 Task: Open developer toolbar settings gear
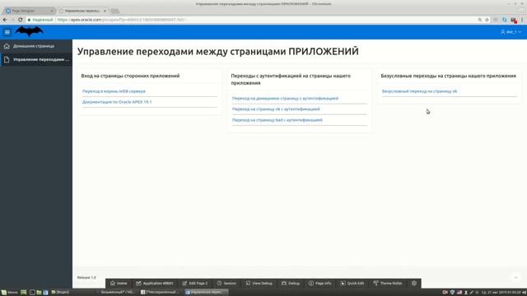(x=414, y=283)
